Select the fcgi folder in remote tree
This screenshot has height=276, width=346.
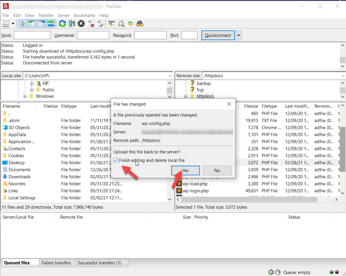[200, 90]
